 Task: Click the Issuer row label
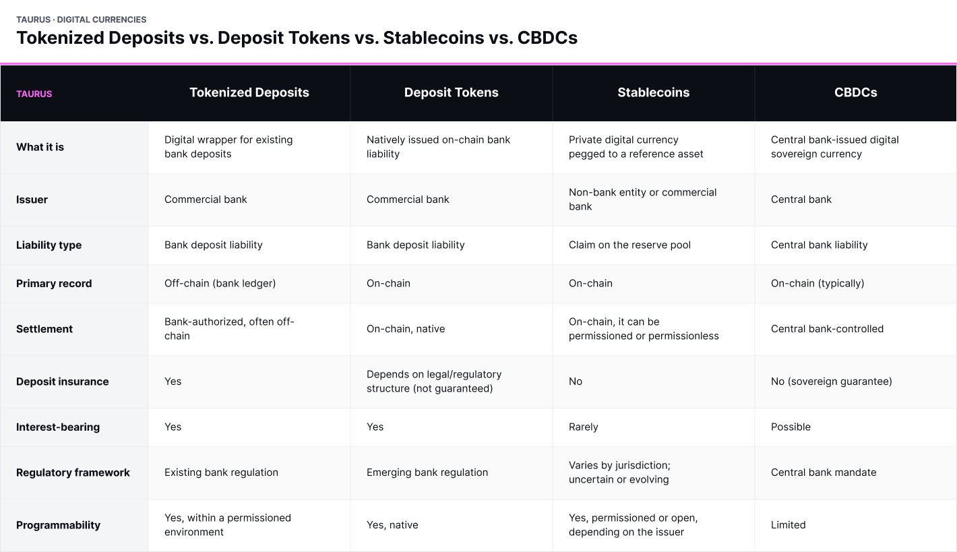(x=32, y=200)
